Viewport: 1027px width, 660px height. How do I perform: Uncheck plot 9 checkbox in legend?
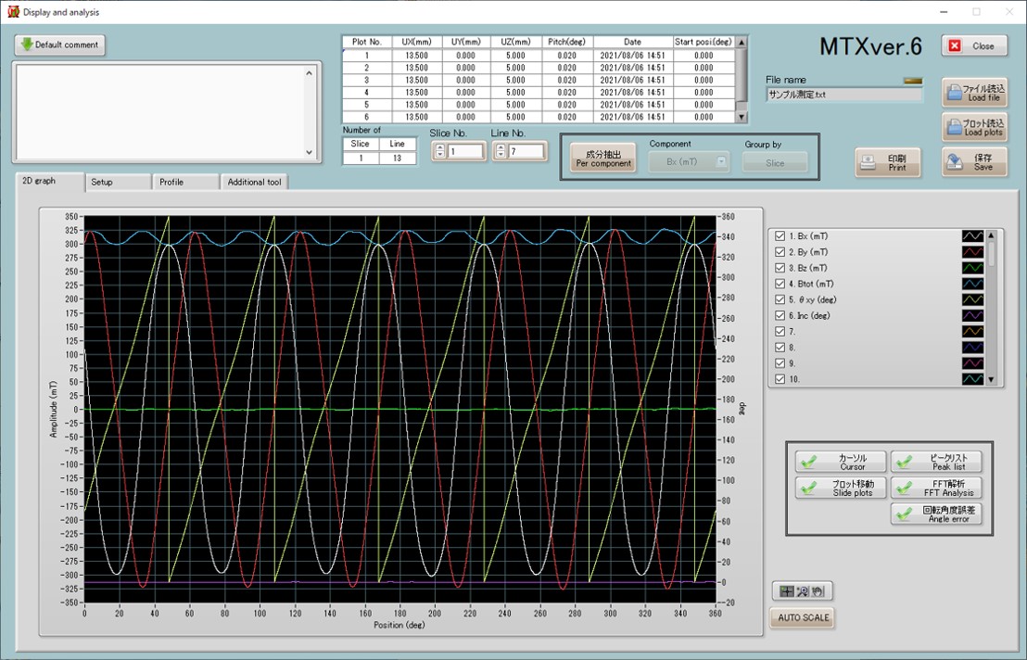[x=780, y=363]
